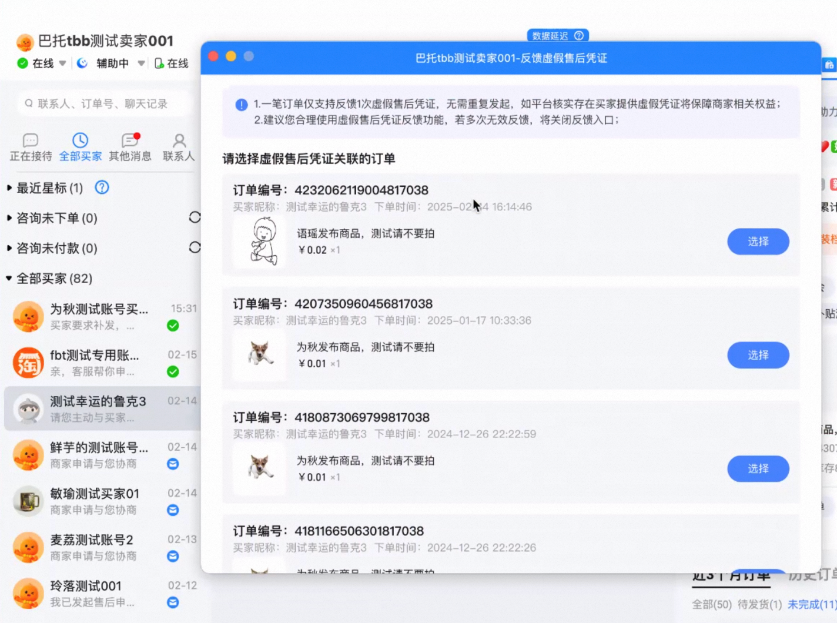Open chat with 麦荔测试账号2
The image size is (837, 623).
coord(103,547)
